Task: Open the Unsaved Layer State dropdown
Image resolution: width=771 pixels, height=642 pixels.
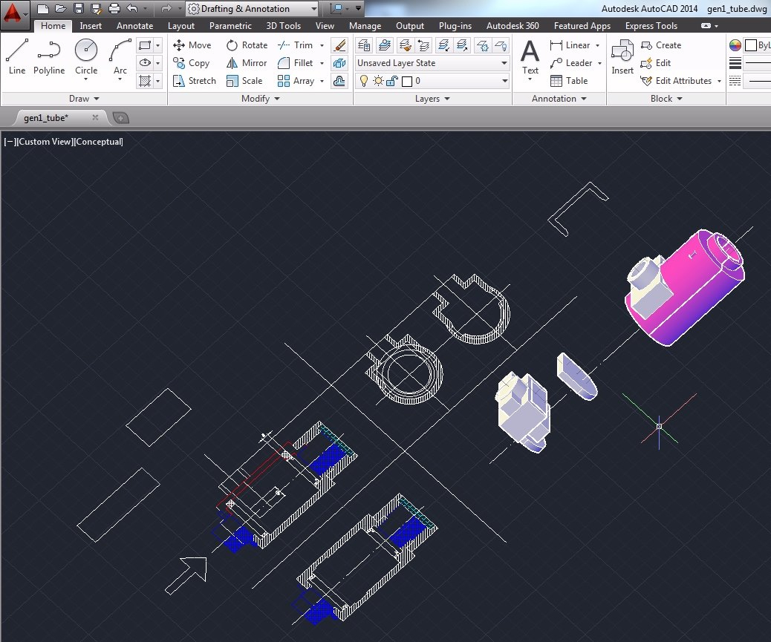Action: (432, 63)
